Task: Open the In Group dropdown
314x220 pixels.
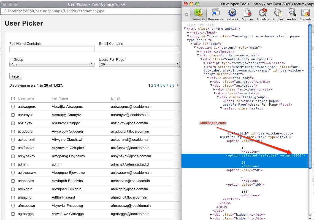Action: pos(52,64)
